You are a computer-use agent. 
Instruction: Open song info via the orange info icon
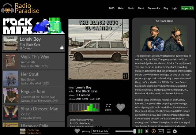[153, 131]
